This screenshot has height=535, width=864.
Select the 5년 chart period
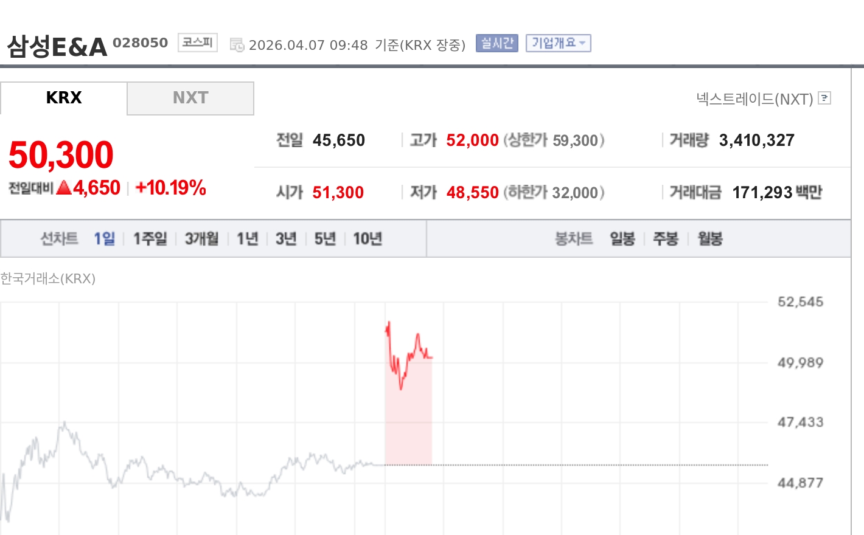point(324,238)
